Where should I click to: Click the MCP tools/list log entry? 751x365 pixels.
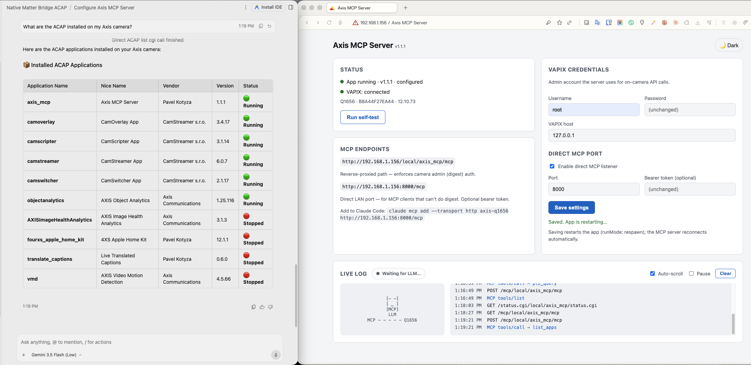point(506,298)
